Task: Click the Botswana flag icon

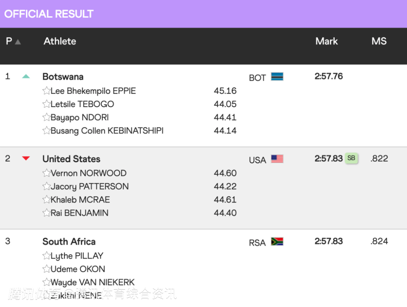Action: (277, 77)
